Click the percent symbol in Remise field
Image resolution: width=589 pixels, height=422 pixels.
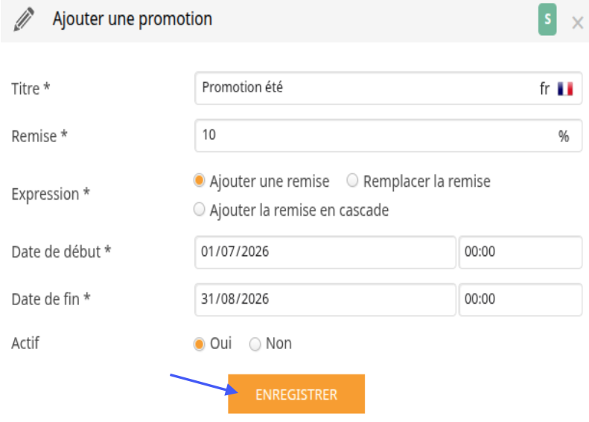pos(563,136)
